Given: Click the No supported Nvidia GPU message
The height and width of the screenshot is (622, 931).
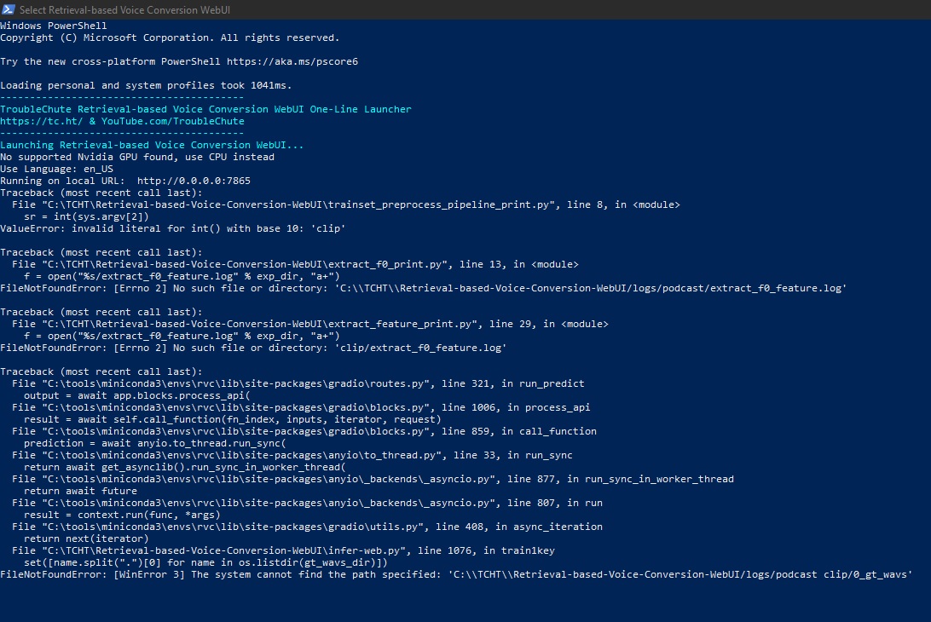Looking at the screenshot, I should click(x=136, y=157).
